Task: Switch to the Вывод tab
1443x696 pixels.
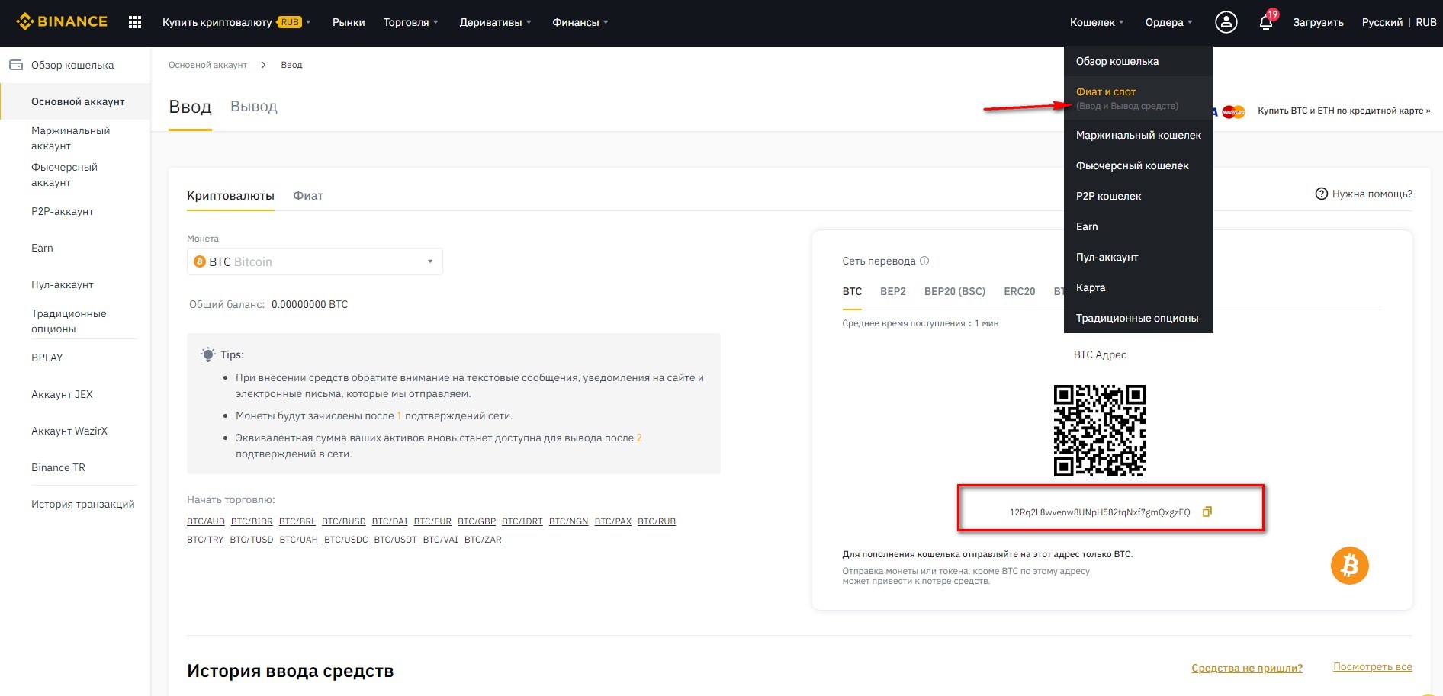Action: click(253, 107)
